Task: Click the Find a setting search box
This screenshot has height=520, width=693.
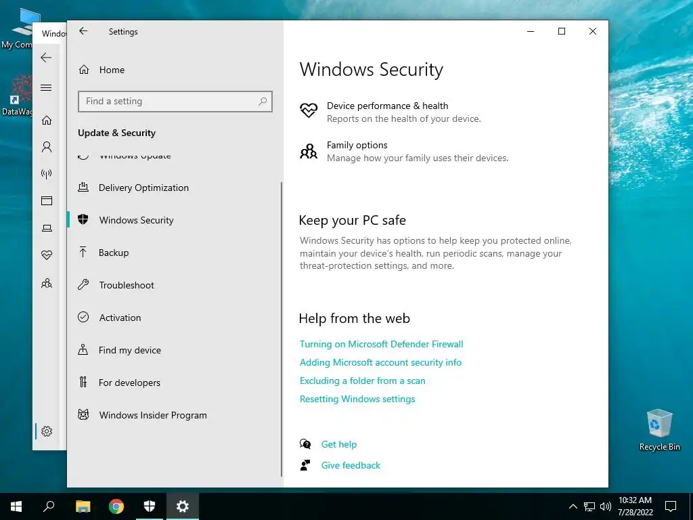Action: 175,102
